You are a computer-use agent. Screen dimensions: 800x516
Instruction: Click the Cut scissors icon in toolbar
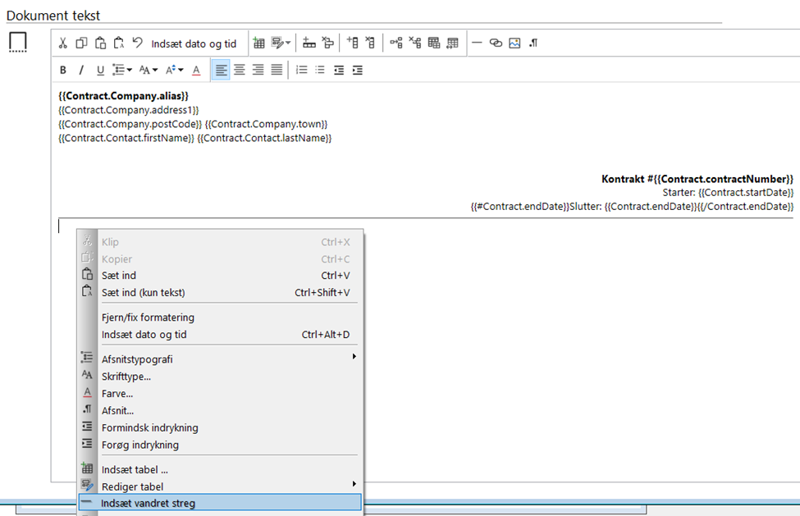click(62, 43)
